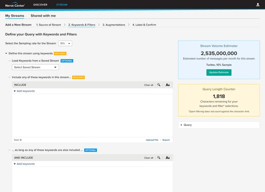This screenshot has width=265, height=192.
Task: Click the plus icon beside Add keywords in AND INCLUDE
Action: coord(15,164)
